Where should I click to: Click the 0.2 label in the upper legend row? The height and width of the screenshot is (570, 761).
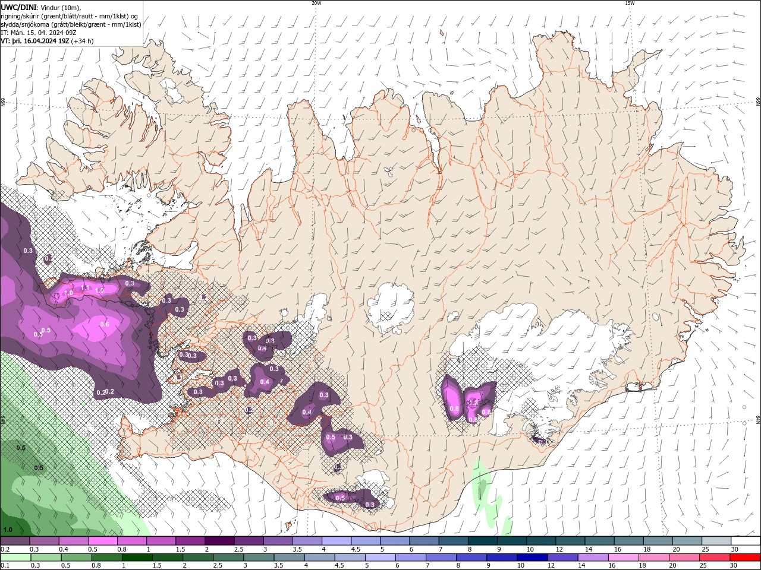(4, 549)
